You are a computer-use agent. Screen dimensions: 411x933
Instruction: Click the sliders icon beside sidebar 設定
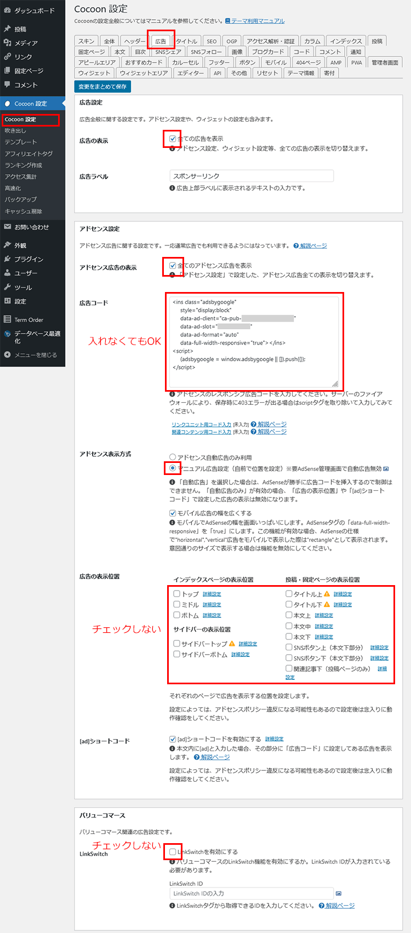(7, 301)
